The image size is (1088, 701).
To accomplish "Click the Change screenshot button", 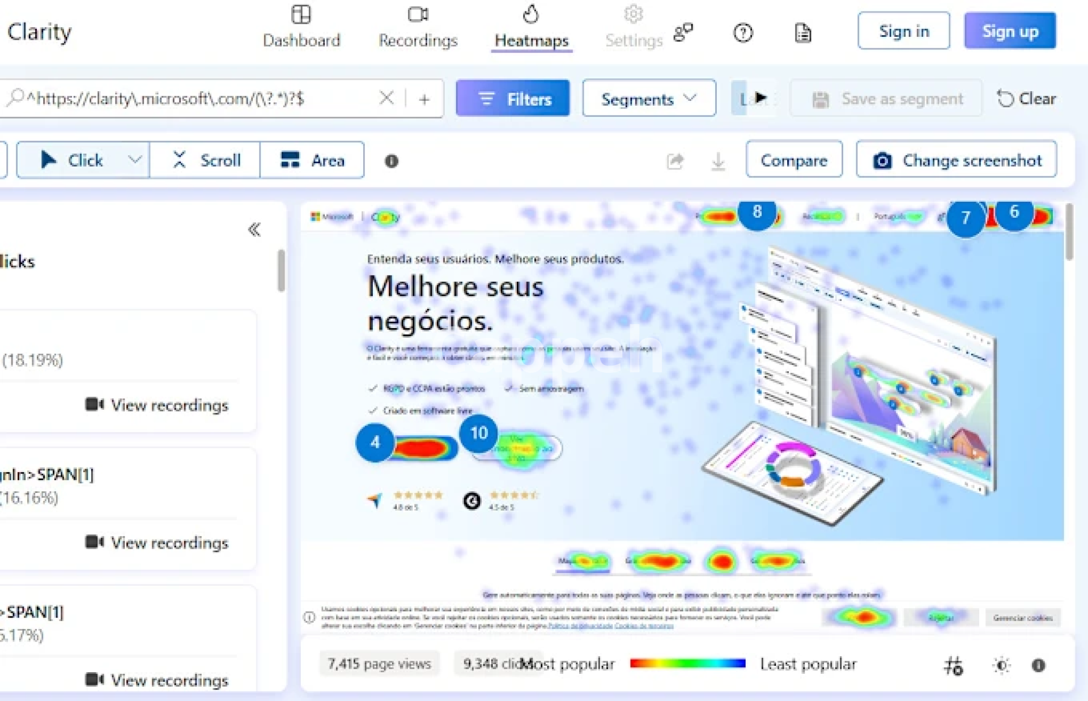I will [x=956, y=160].
